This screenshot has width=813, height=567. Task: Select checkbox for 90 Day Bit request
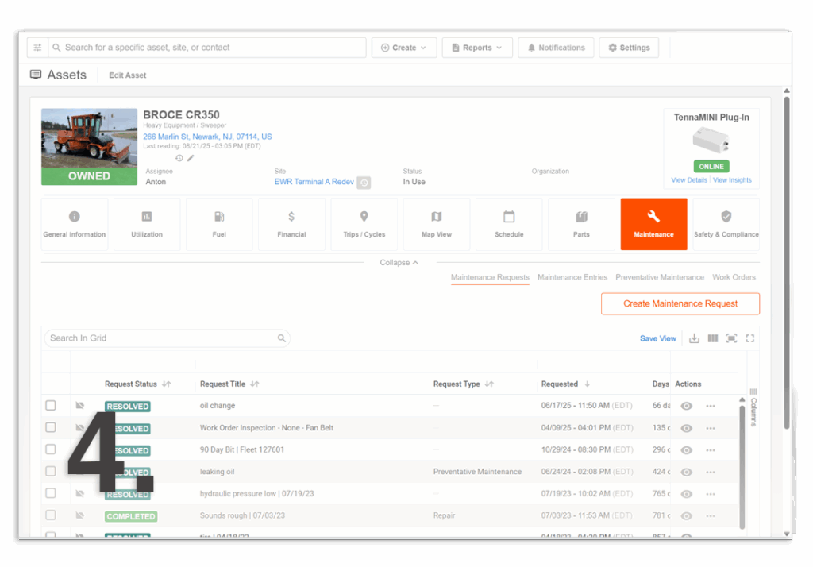click(51, 449)
